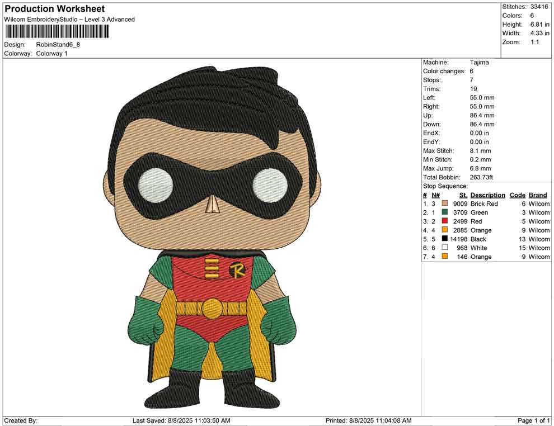Click the Orange swatch with 2885 stitches

click(445, 230)
